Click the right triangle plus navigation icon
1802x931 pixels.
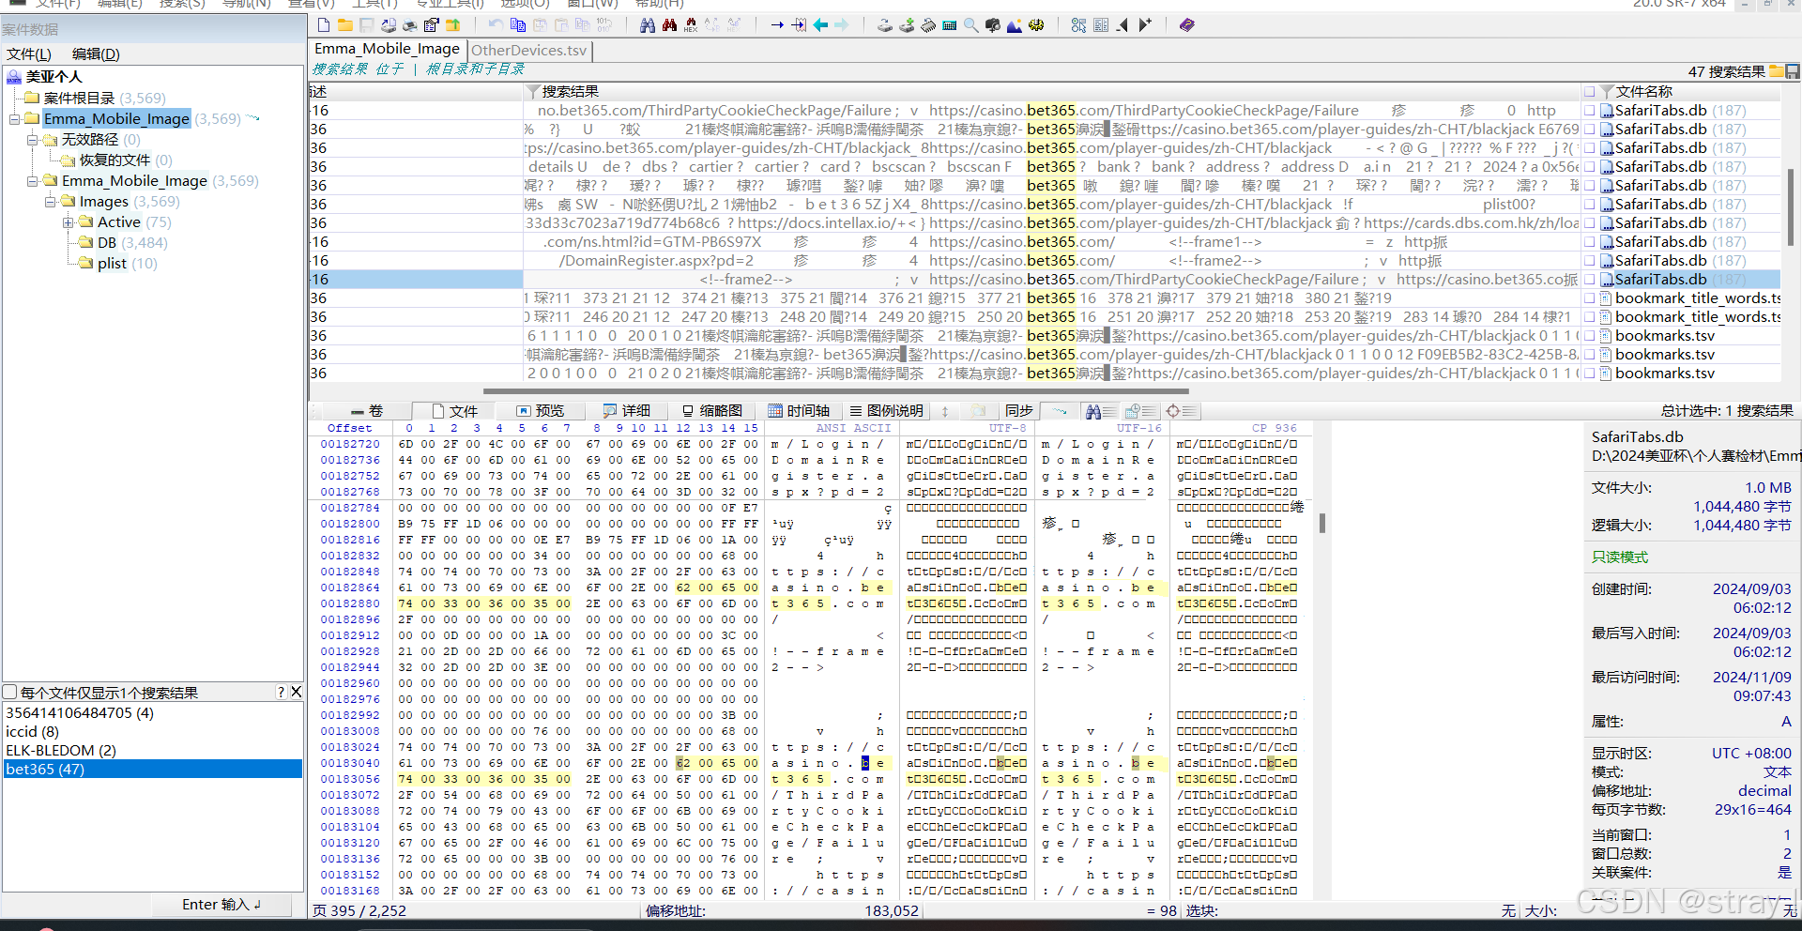[x=1144, y=25]
